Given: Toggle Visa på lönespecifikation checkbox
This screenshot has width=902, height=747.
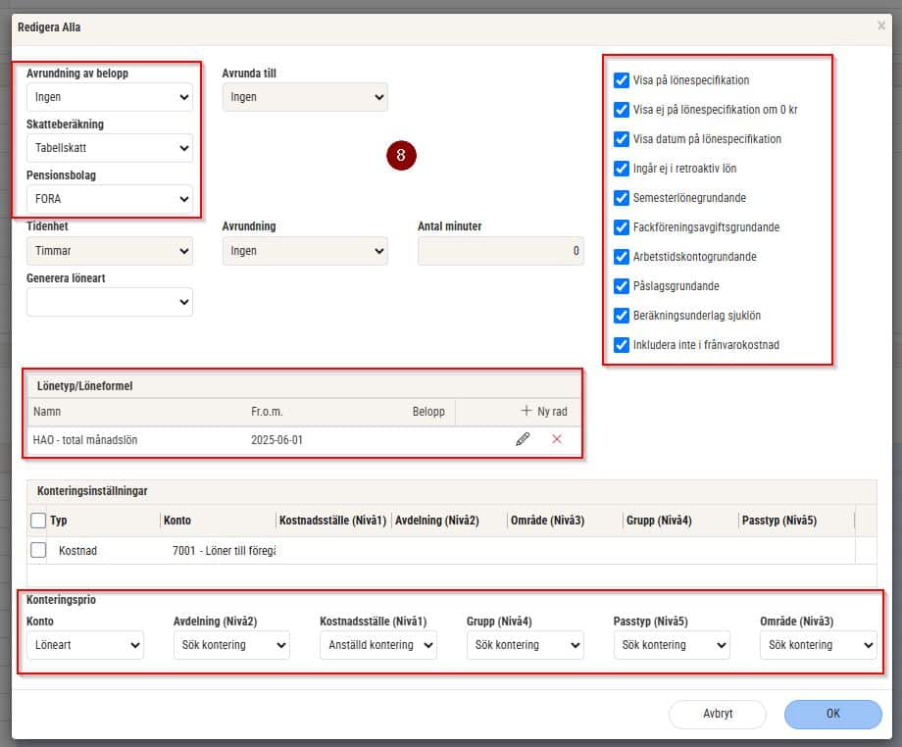Looking at the screenshot, I should [x=622, y=80].
